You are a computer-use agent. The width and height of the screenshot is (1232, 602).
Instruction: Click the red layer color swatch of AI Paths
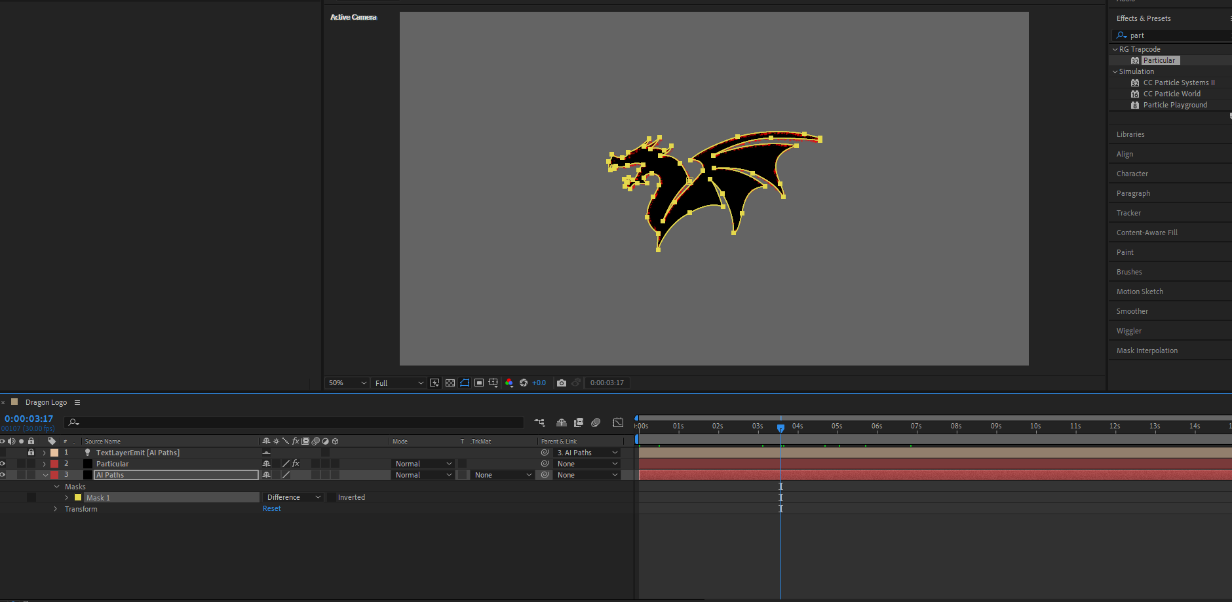[x=54, y=474]
